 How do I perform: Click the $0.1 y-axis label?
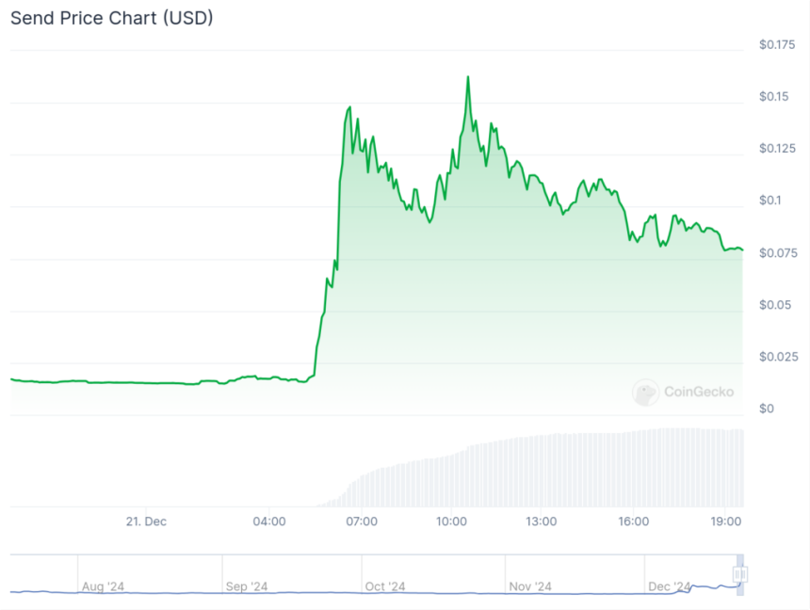pos(770,201)
